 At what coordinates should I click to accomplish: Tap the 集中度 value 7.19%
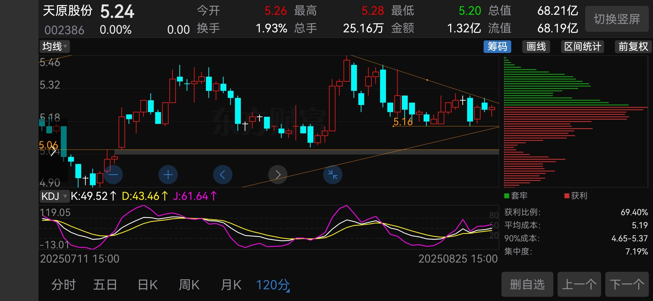pos(637,252)
